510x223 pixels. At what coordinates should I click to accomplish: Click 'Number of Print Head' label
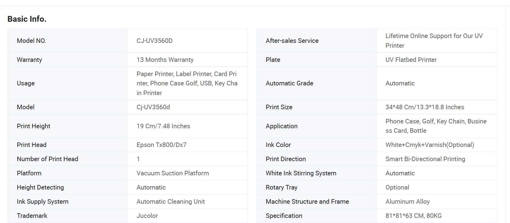coord(47,159)
